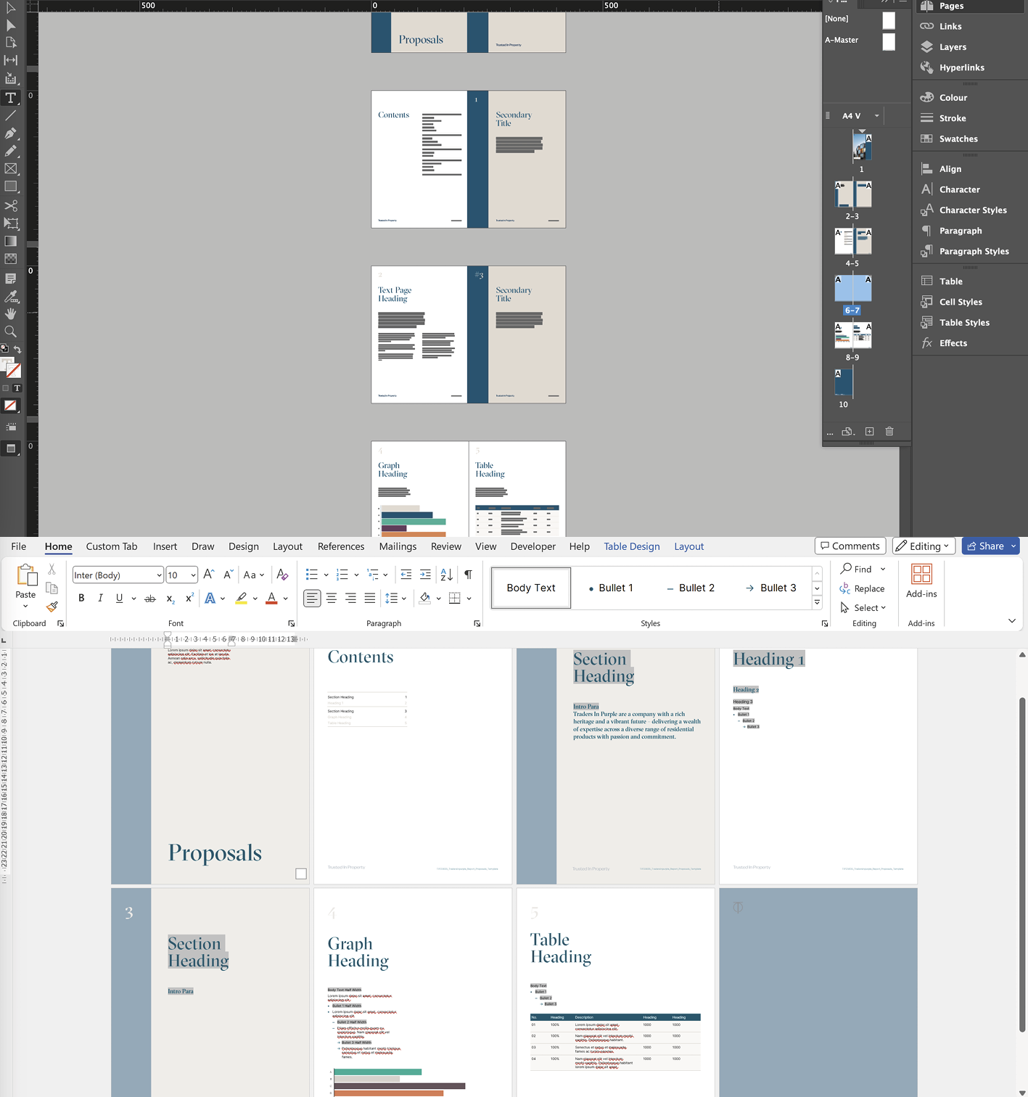
Task: Open A4 V page size dropdown in Pages panel
Action: point(876,116)
